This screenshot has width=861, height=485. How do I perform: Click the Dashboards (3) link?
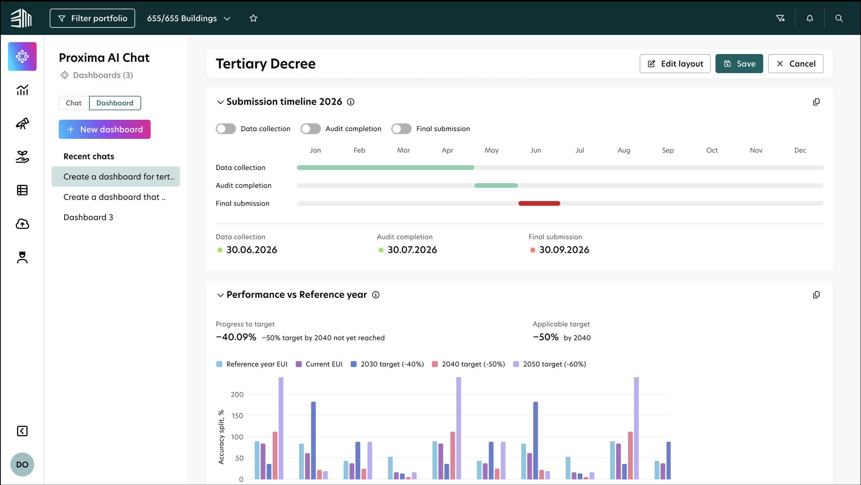tap(103, 75)
